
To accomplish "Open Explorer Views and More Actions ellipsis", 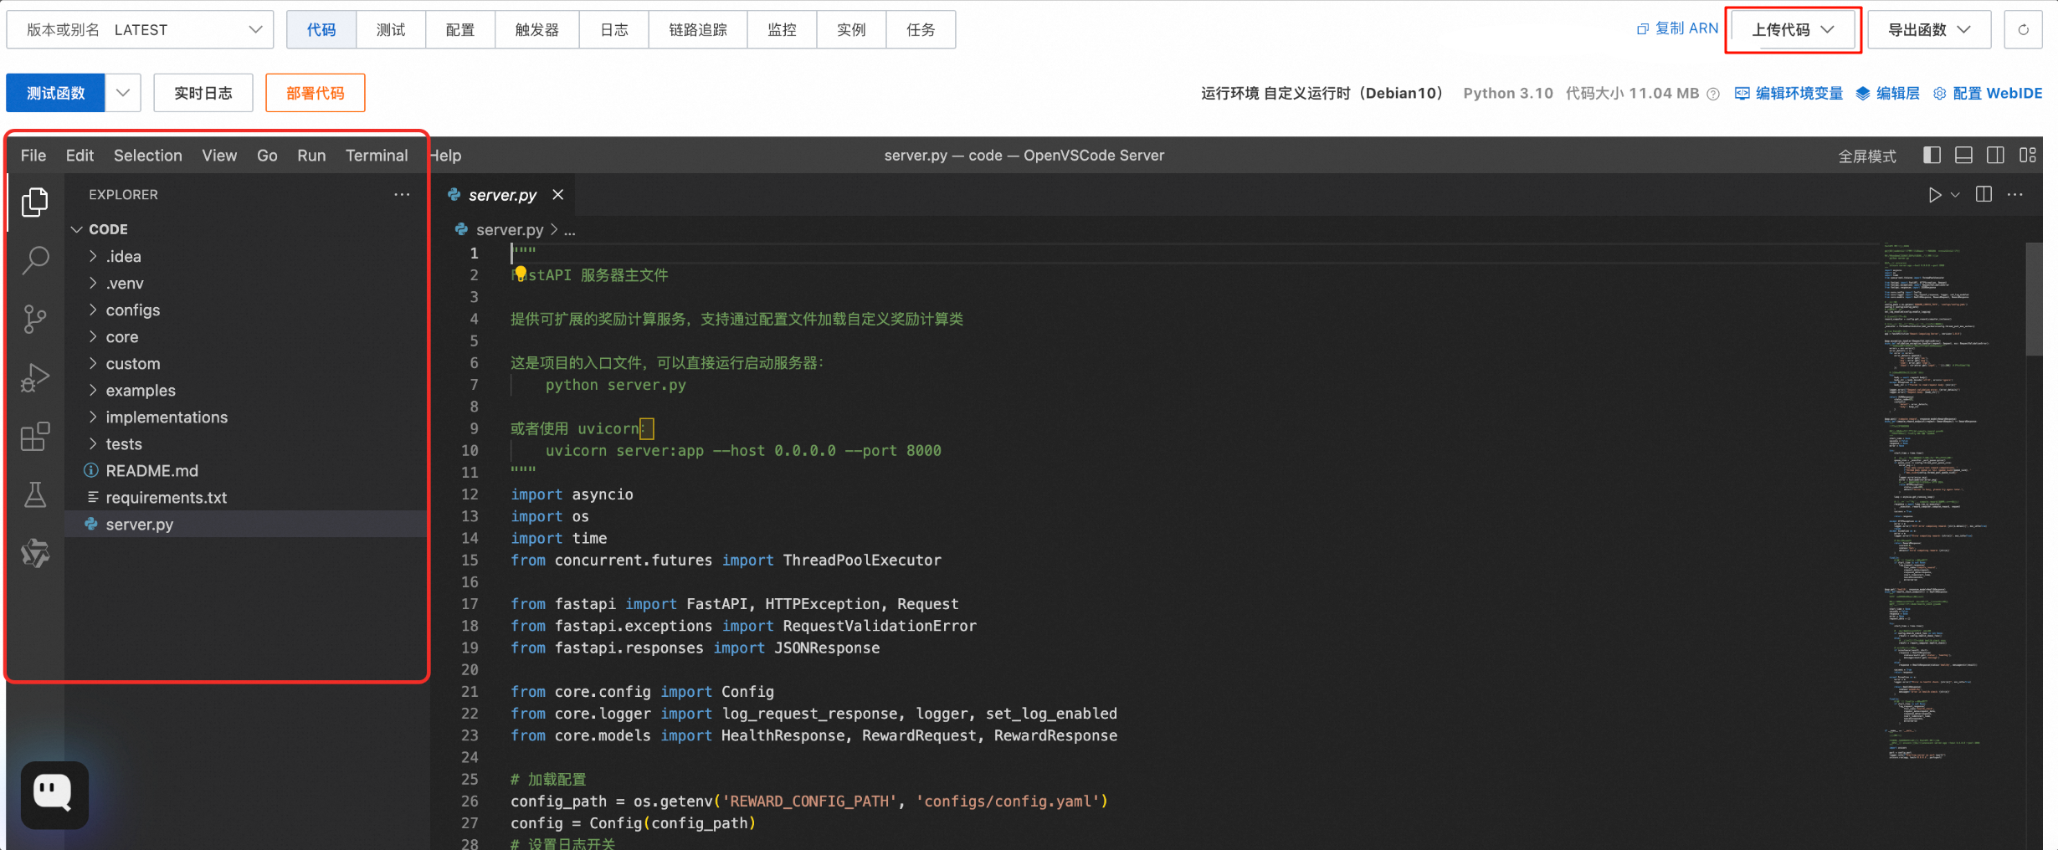I will (x=402, y=195).
